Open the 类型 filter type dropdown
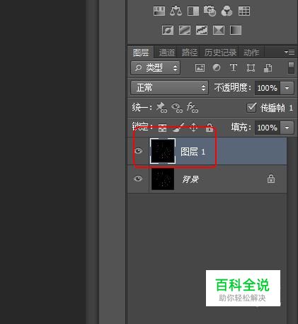 156,68
